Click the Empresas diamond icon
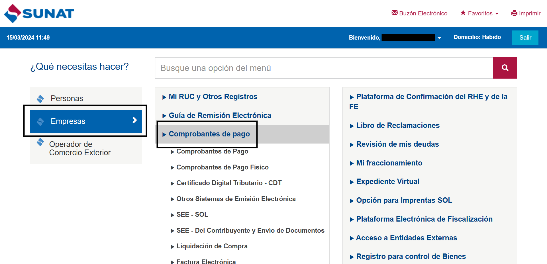Viewport: 547px width, 264px height. (40, 122)
